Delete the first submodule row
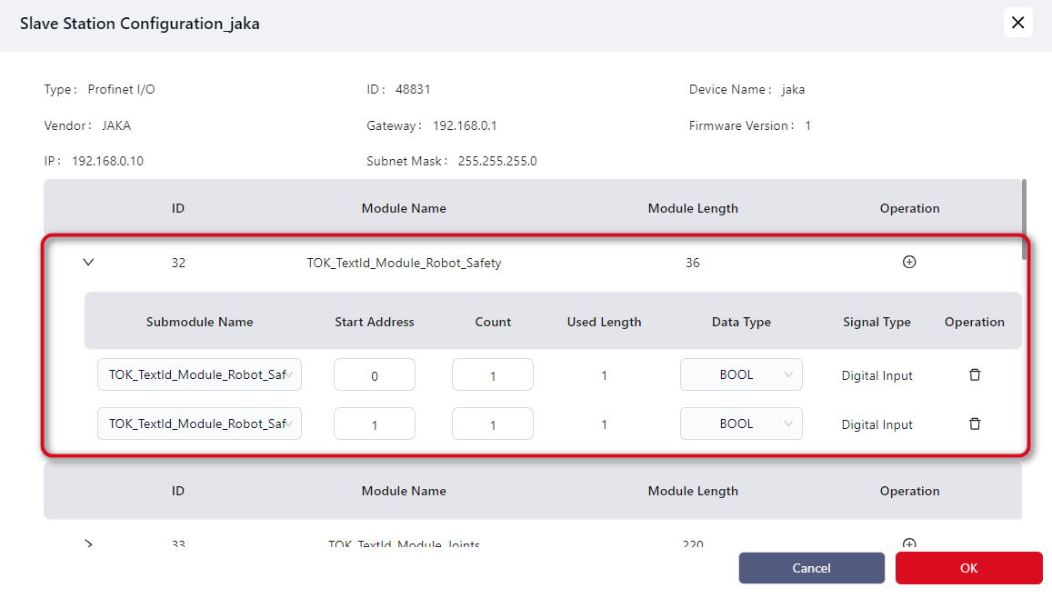The image size is (1052, 608). coord(974,375)
